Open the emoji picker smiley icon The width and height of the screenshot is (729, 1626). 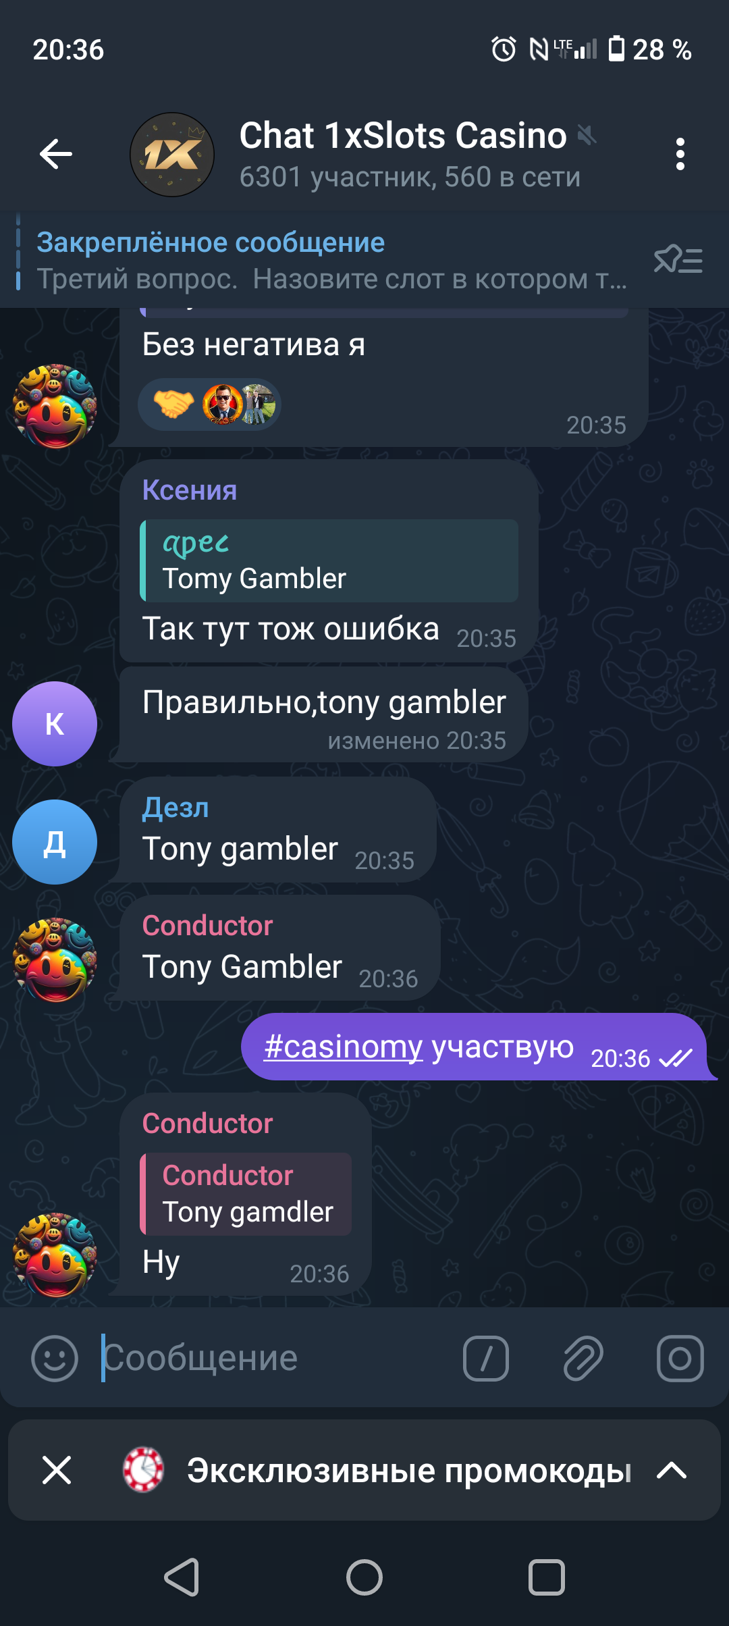coord(55,1359)
